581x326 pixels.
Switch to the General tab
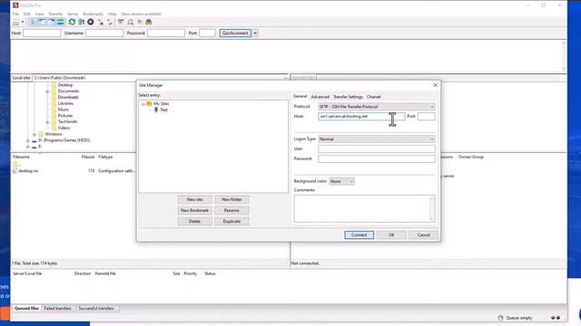(300, 96)
